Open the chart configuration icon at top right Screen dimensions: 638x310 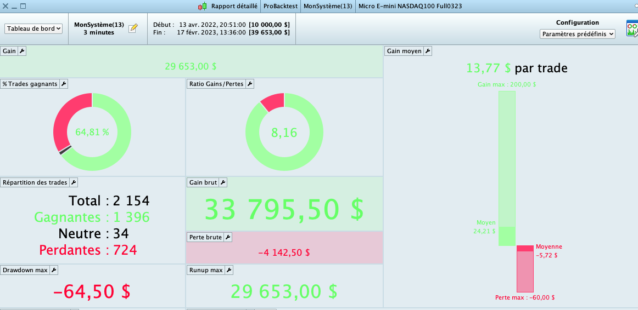click(x=632, y=28)
